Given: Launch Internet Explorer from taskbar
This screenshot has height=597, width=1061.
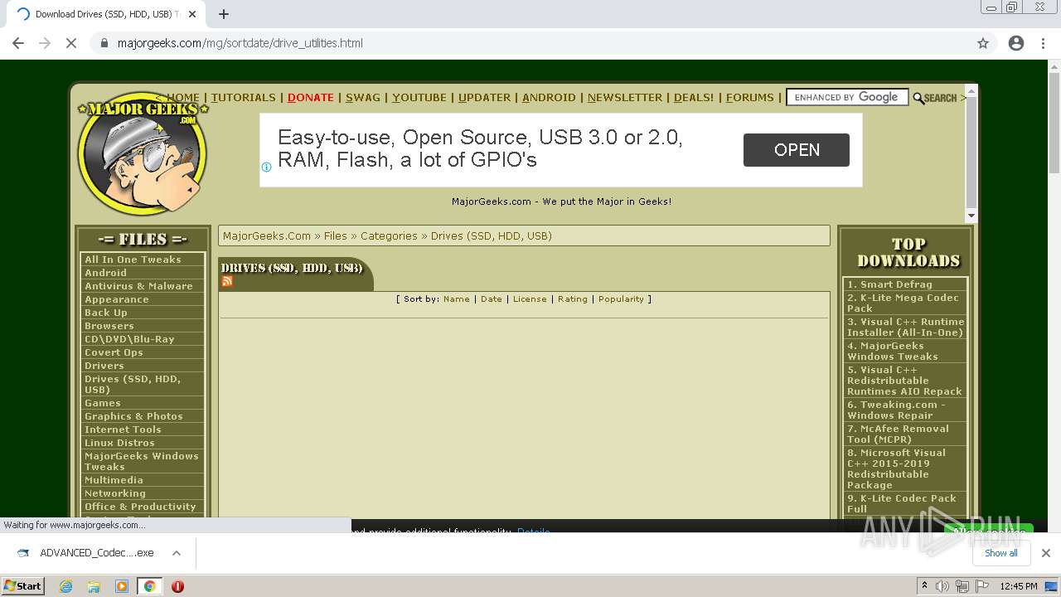Looking at the screenshot, I should [x=66, y=586].
